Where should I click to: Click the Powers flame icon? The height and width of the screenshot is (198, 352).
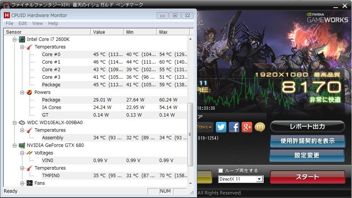point(30,92)
